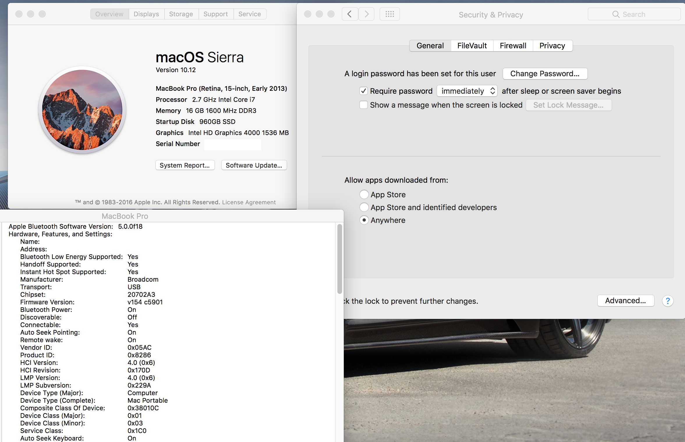Click the Discoverable row label

click(41, 317)
